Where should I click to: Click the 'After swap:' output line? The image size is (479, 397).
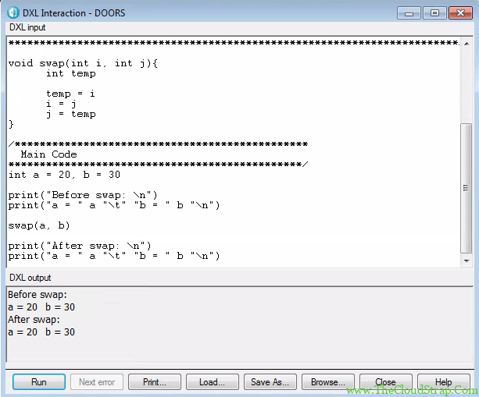click(34, 320)
